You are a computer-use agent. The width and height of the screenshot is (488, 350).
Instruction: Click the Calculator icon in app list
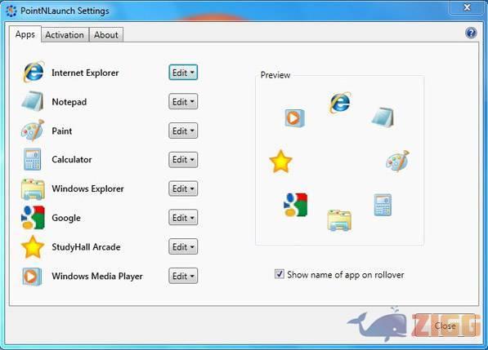[33, 159]
